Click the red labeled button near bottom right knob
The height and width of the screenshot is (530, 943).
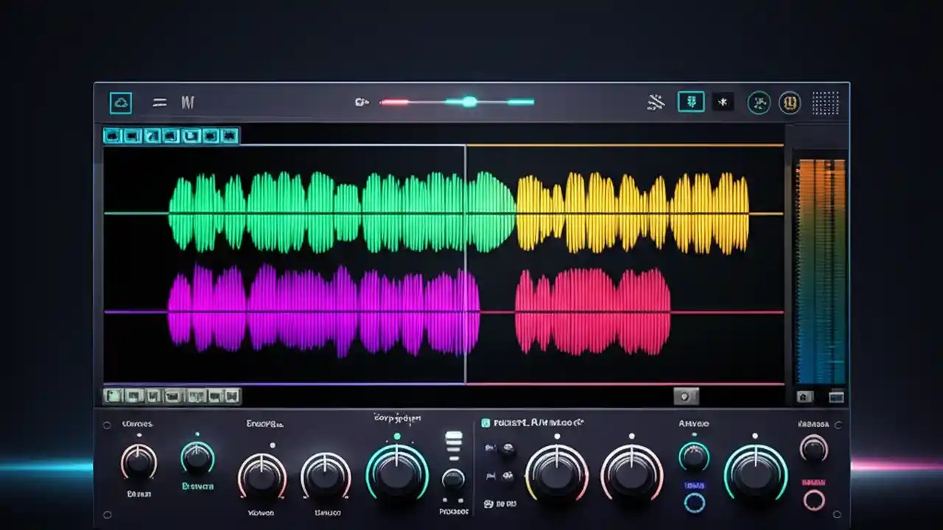coord(814,480)
